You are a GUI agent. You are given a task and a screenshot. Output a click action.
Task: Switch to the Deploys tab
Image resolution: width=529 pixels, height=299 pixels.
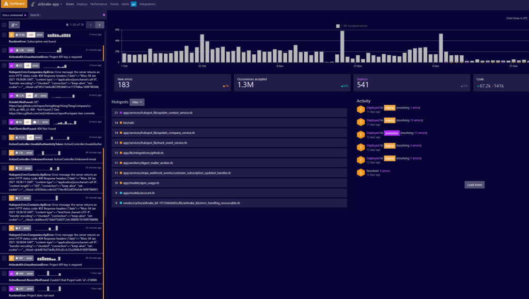[x=82, y=4]
